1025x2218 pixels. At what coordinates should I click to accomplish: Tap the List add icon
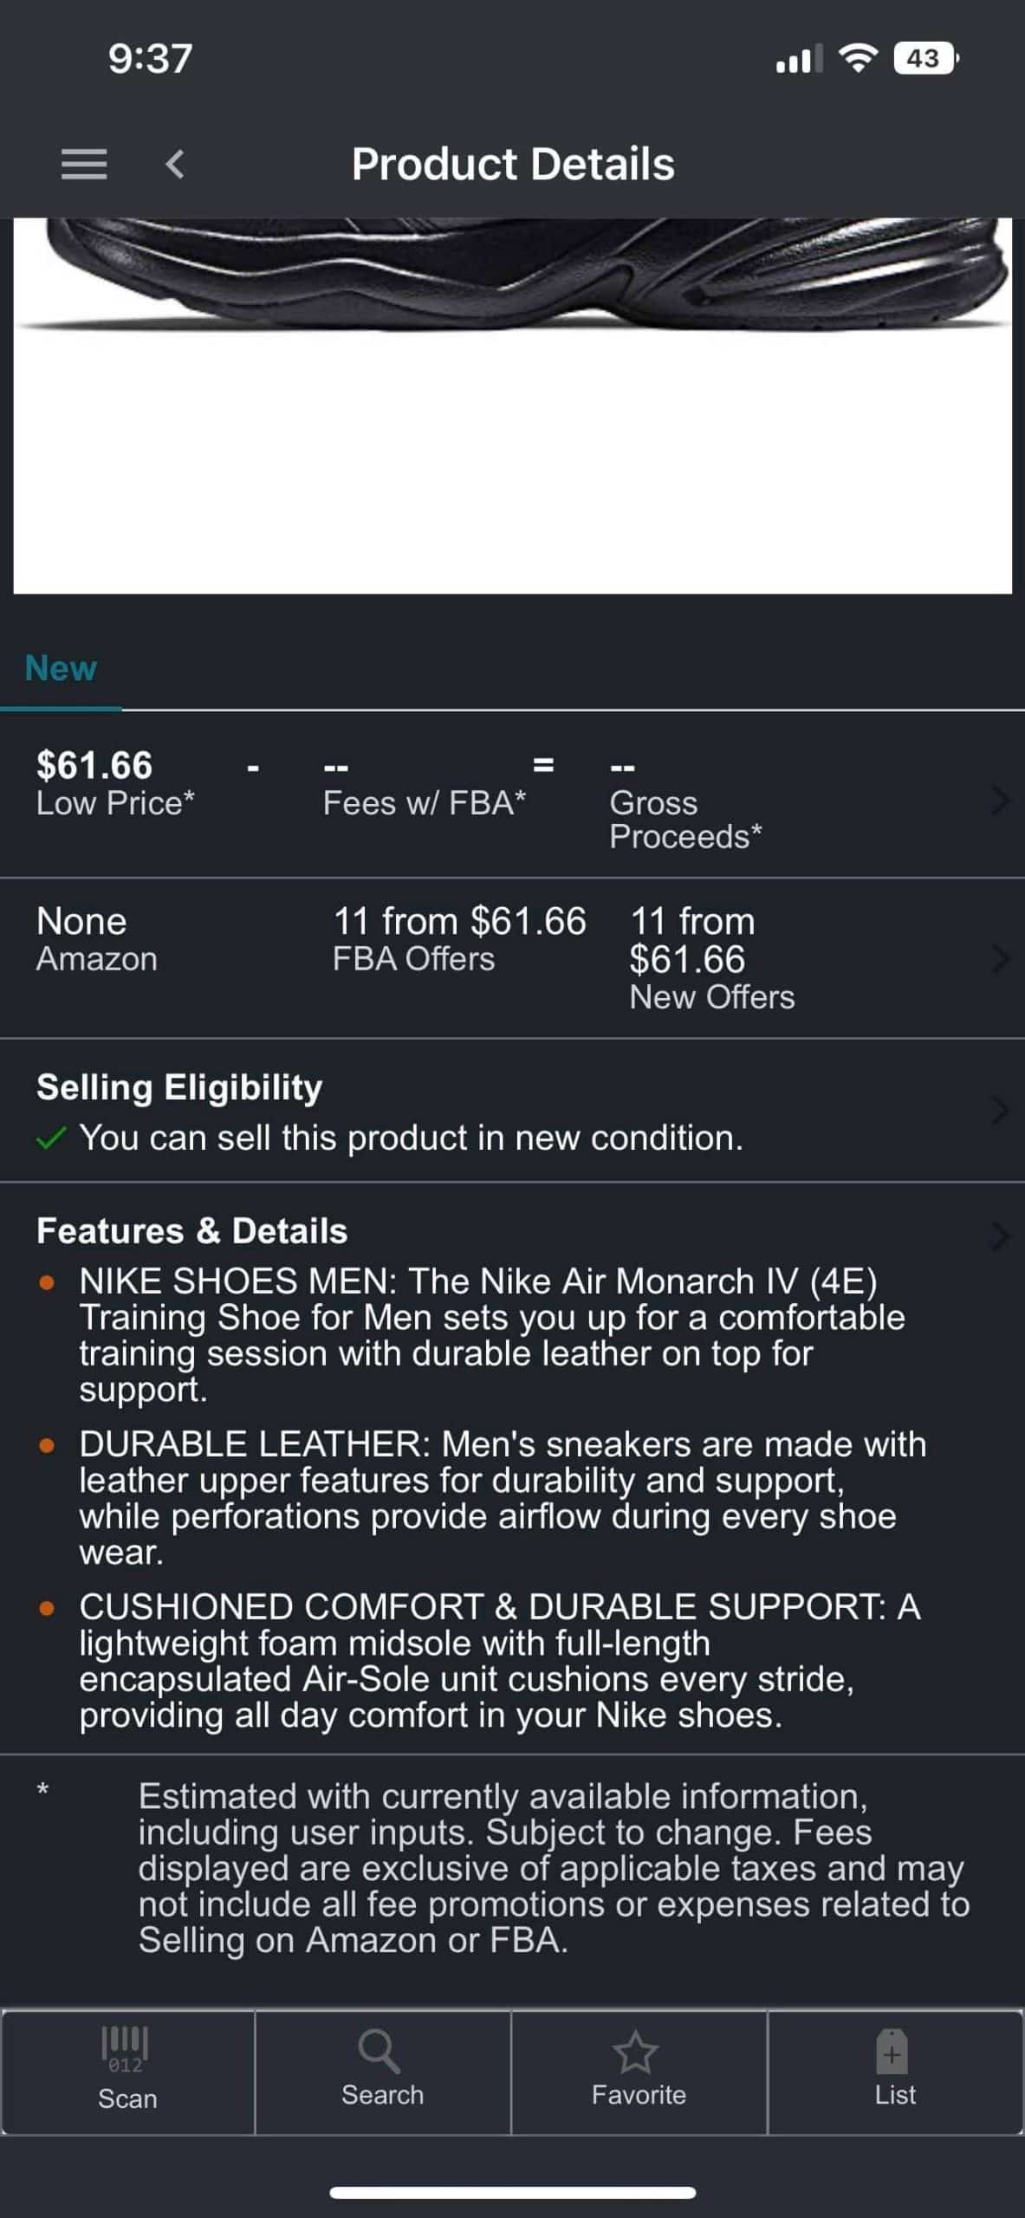(x=892, y=2052)
